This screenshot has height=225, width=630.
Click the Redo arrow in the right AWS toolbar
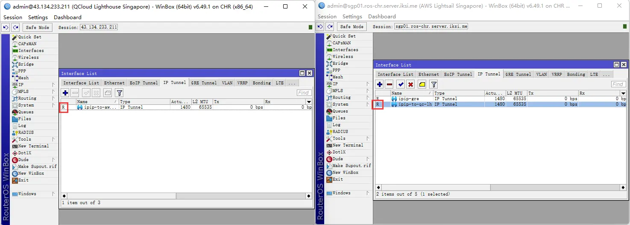(330, 26)
